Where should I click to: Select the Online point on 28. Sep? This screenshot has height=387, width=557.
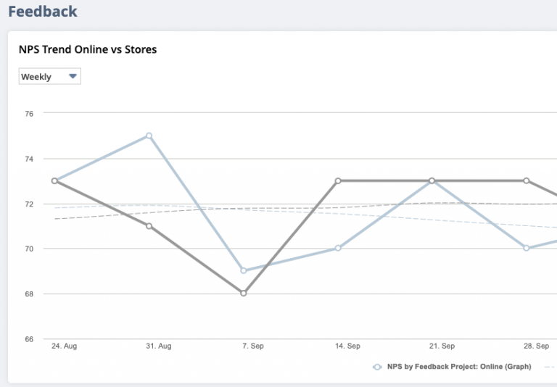pos(527,248)
